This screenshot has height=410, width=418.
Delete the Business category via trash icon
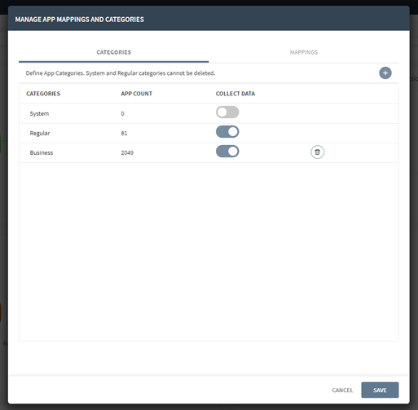(x=317, y=152)
